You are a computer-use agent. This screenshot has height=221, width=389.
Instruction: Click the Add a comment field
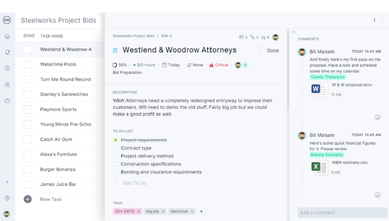(x=342, y=212)
